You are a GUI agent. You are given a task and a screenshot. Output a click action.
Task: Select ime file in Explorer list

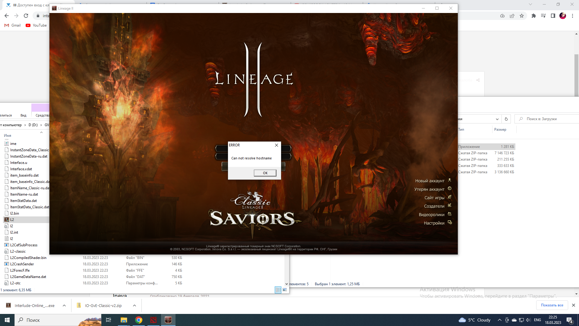(x=13, y=144)
